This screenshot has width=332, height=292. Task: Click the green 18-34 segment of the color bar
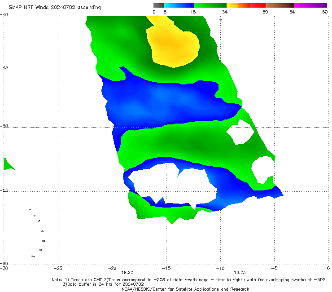210,5
